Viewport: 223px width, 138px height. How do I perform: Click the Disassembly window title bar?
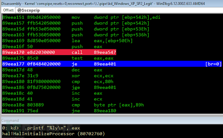tap(111, 3)
